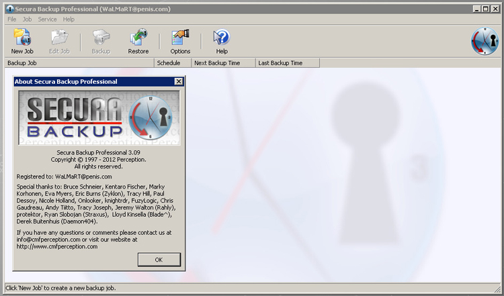Open the Job menu
This screenshot has height=296, width=504.
click(x=27, y=19)
